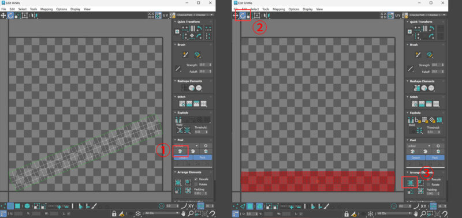Toggle the Rescale checkbox in left window
Screen dimensions: 462x218
point(196,179)
